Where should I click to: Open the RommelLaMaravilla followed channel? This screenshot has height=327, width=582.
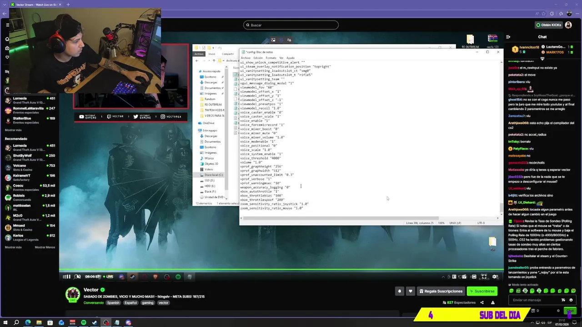[30, 110]
